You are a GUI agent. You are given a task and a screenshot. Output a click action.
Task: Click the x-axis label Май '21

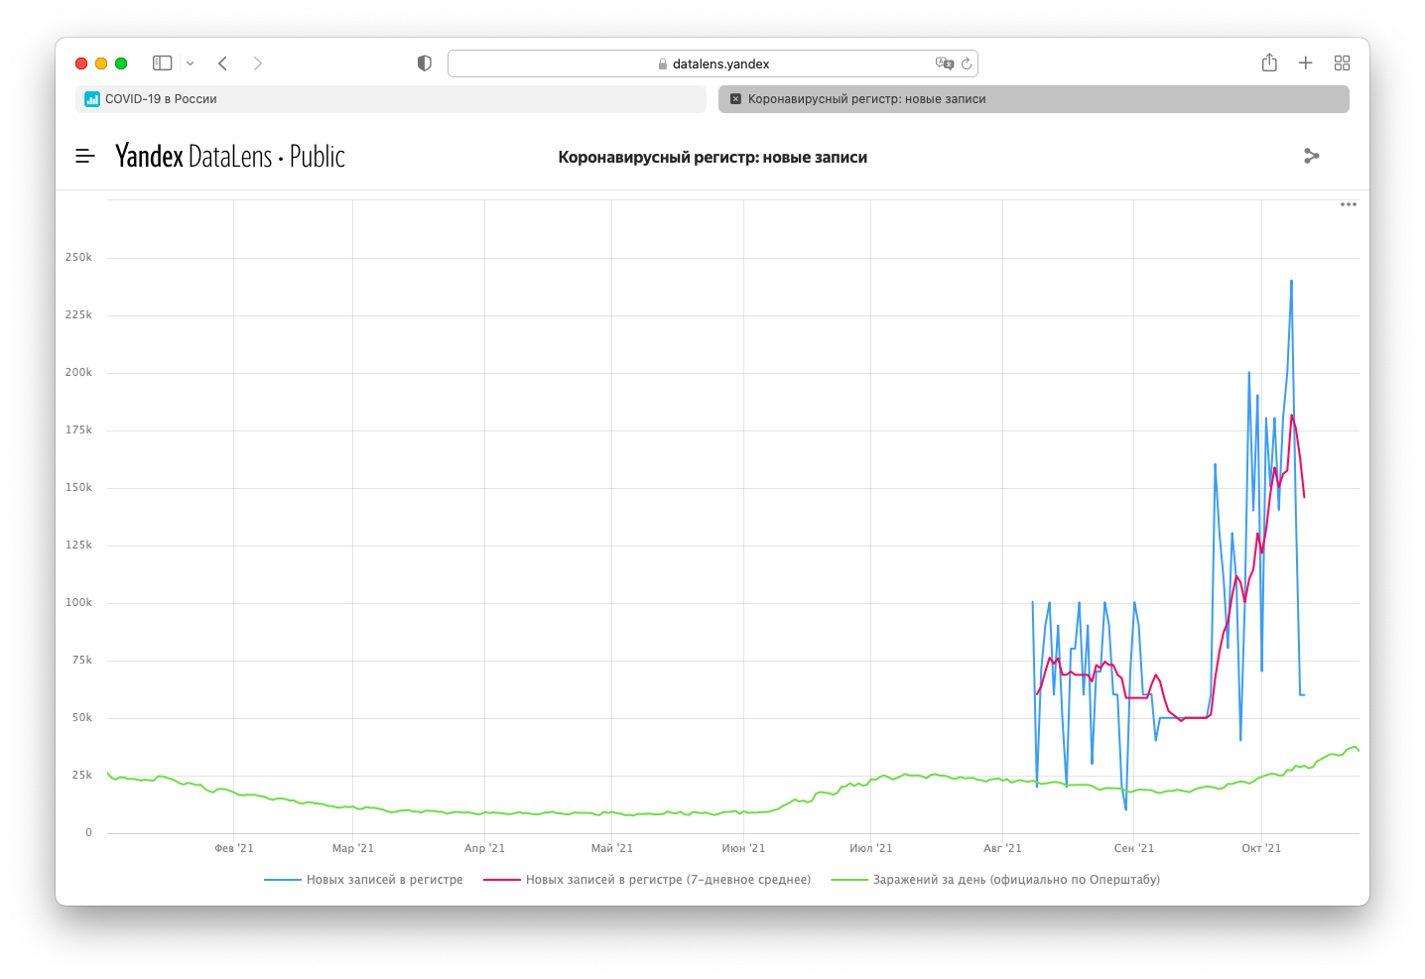tap(611, 848)
